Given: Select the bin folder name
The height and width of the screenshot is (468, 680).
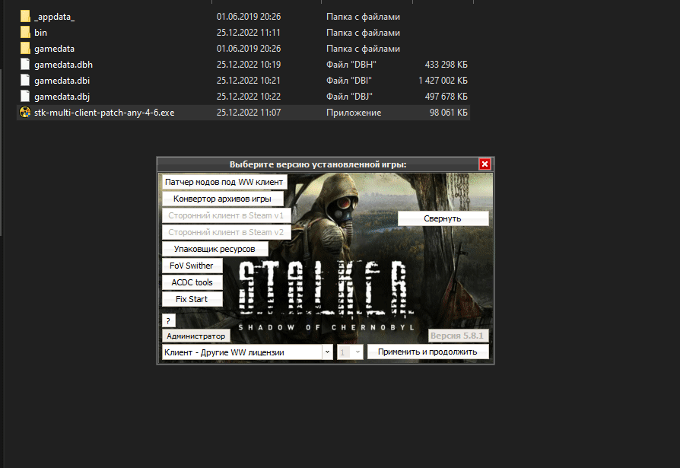Looking at the screenshot, I should 41,33.
